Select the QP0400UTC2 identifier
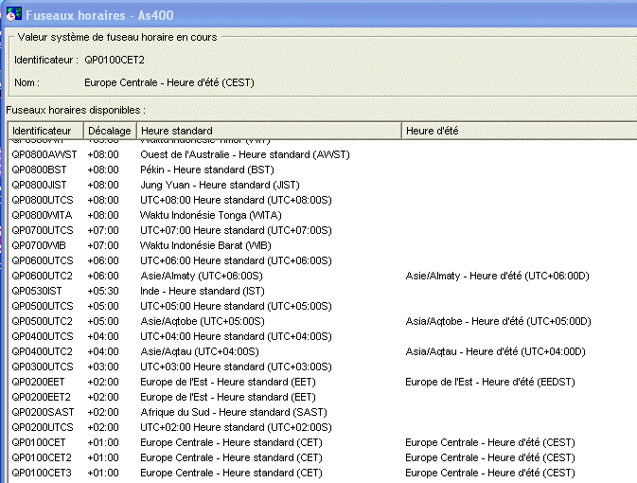637x483 pixels. coord(42,351)
